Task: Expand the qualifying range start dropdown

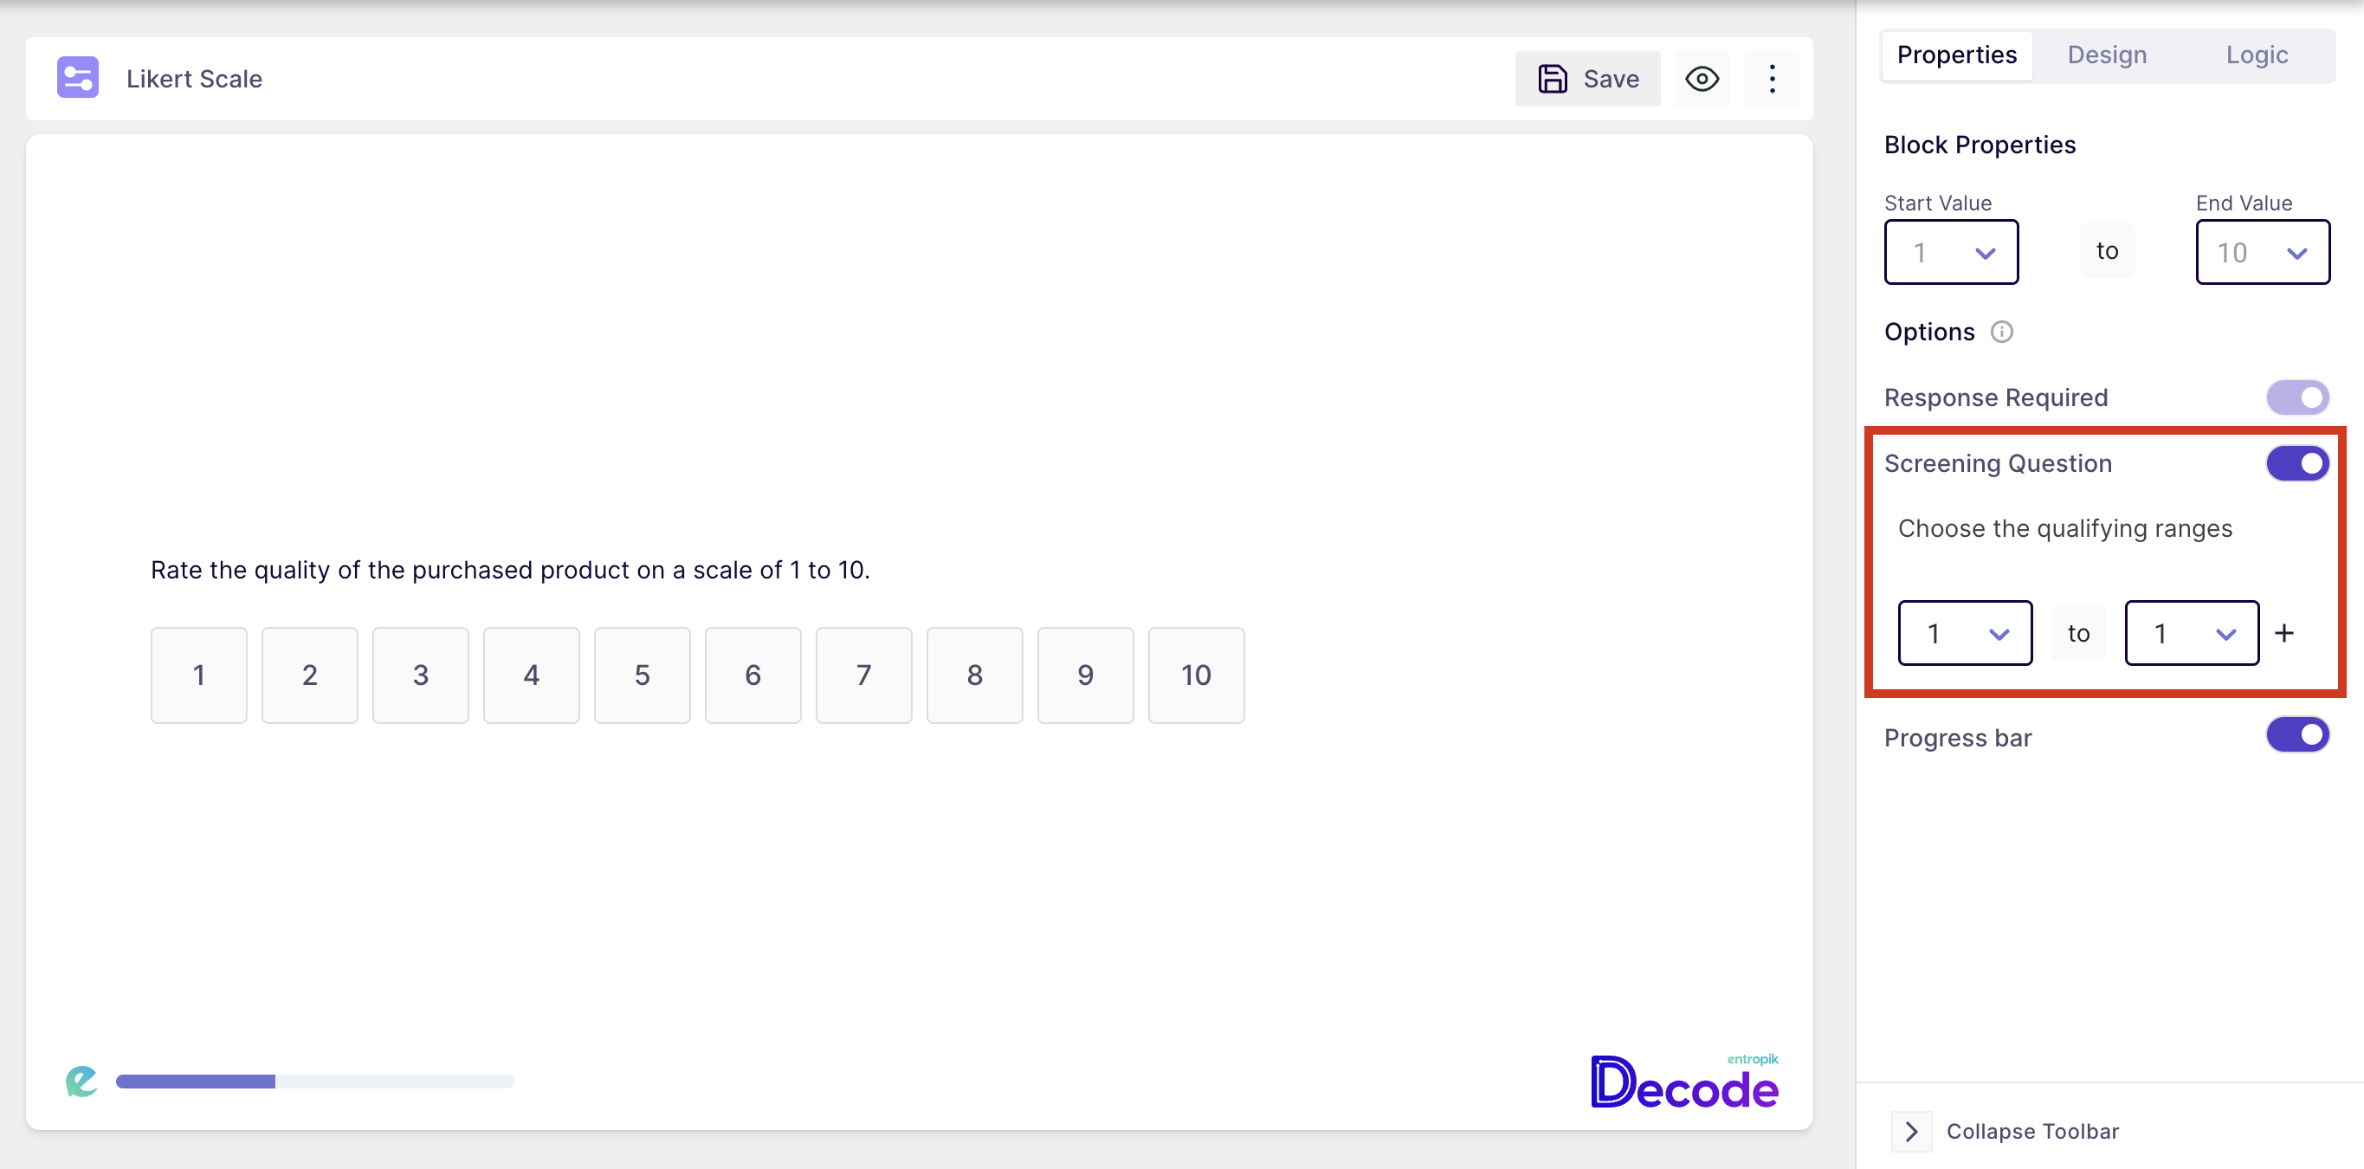Action: [1964, 633]
